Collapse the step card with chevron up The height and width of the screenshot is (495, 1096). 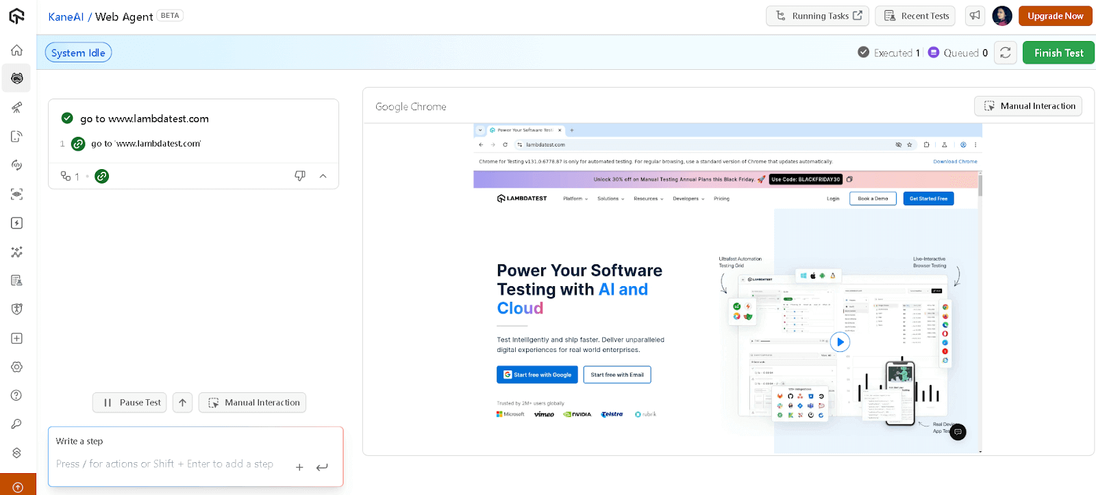click(x=323, y=176)
